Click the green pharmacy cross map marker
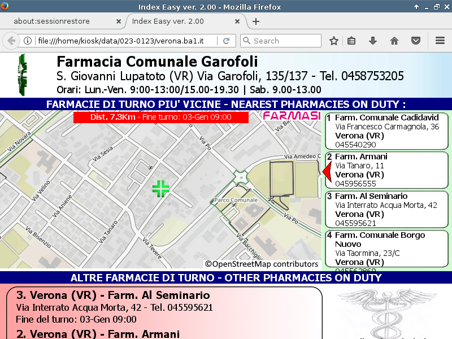The width and height of the screenshot is (452, 339). 160,189
